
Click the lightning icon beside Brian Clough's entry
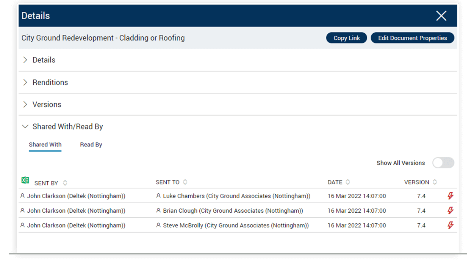pyautogui.click(x=450, y=210)
